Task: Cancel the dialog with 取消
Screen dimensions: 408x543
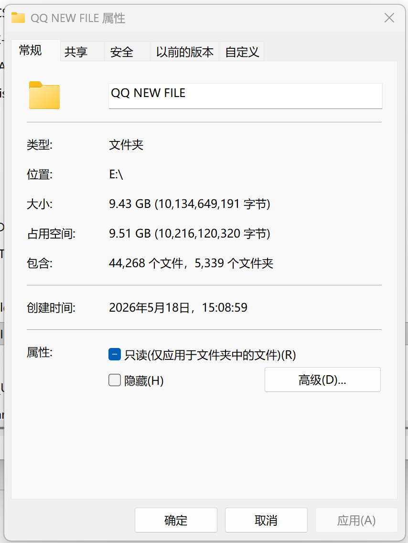Action: point(266,520)
